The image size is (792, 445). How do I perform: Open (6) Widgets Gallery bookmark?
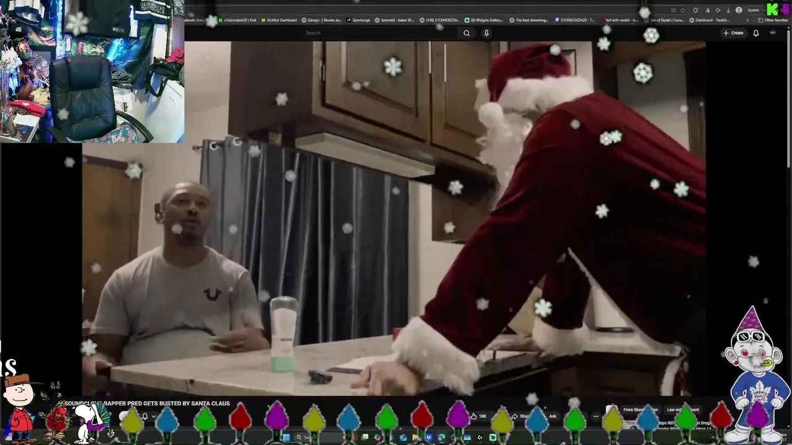click(x=484, y=20)
